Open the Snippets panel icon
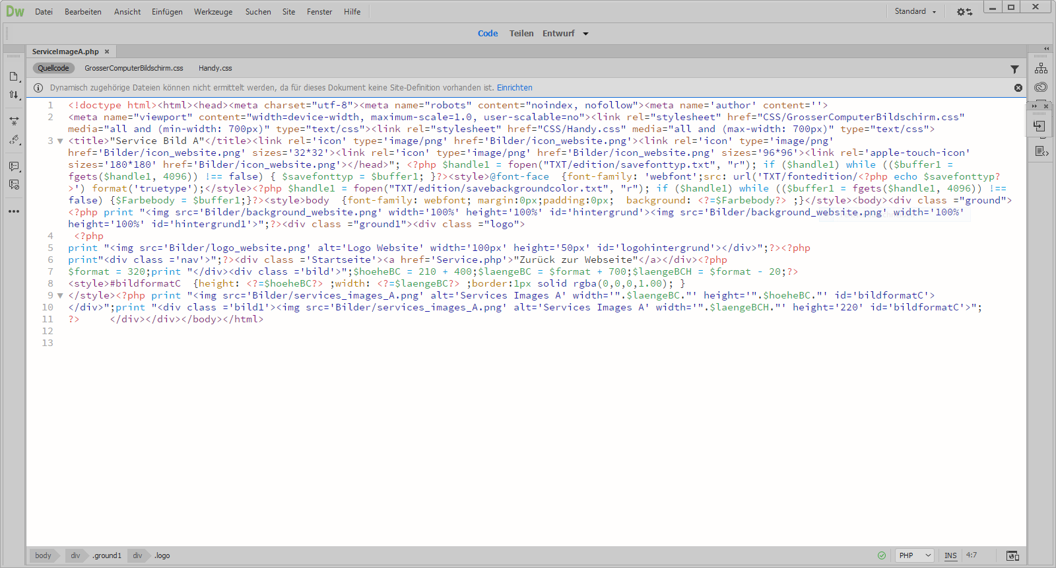The image size is (1056, 568). click(1041, 152)
